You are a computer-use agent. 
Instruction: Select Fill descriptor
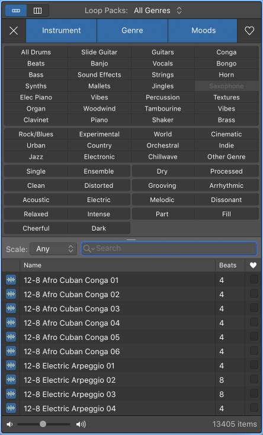tap(226, 214)
